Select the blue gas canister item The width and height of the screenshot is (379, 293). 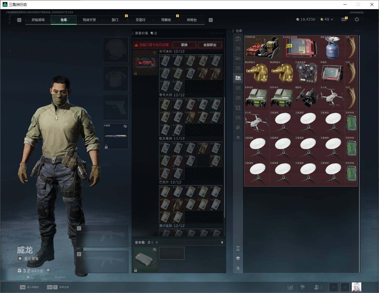[332, 48]
